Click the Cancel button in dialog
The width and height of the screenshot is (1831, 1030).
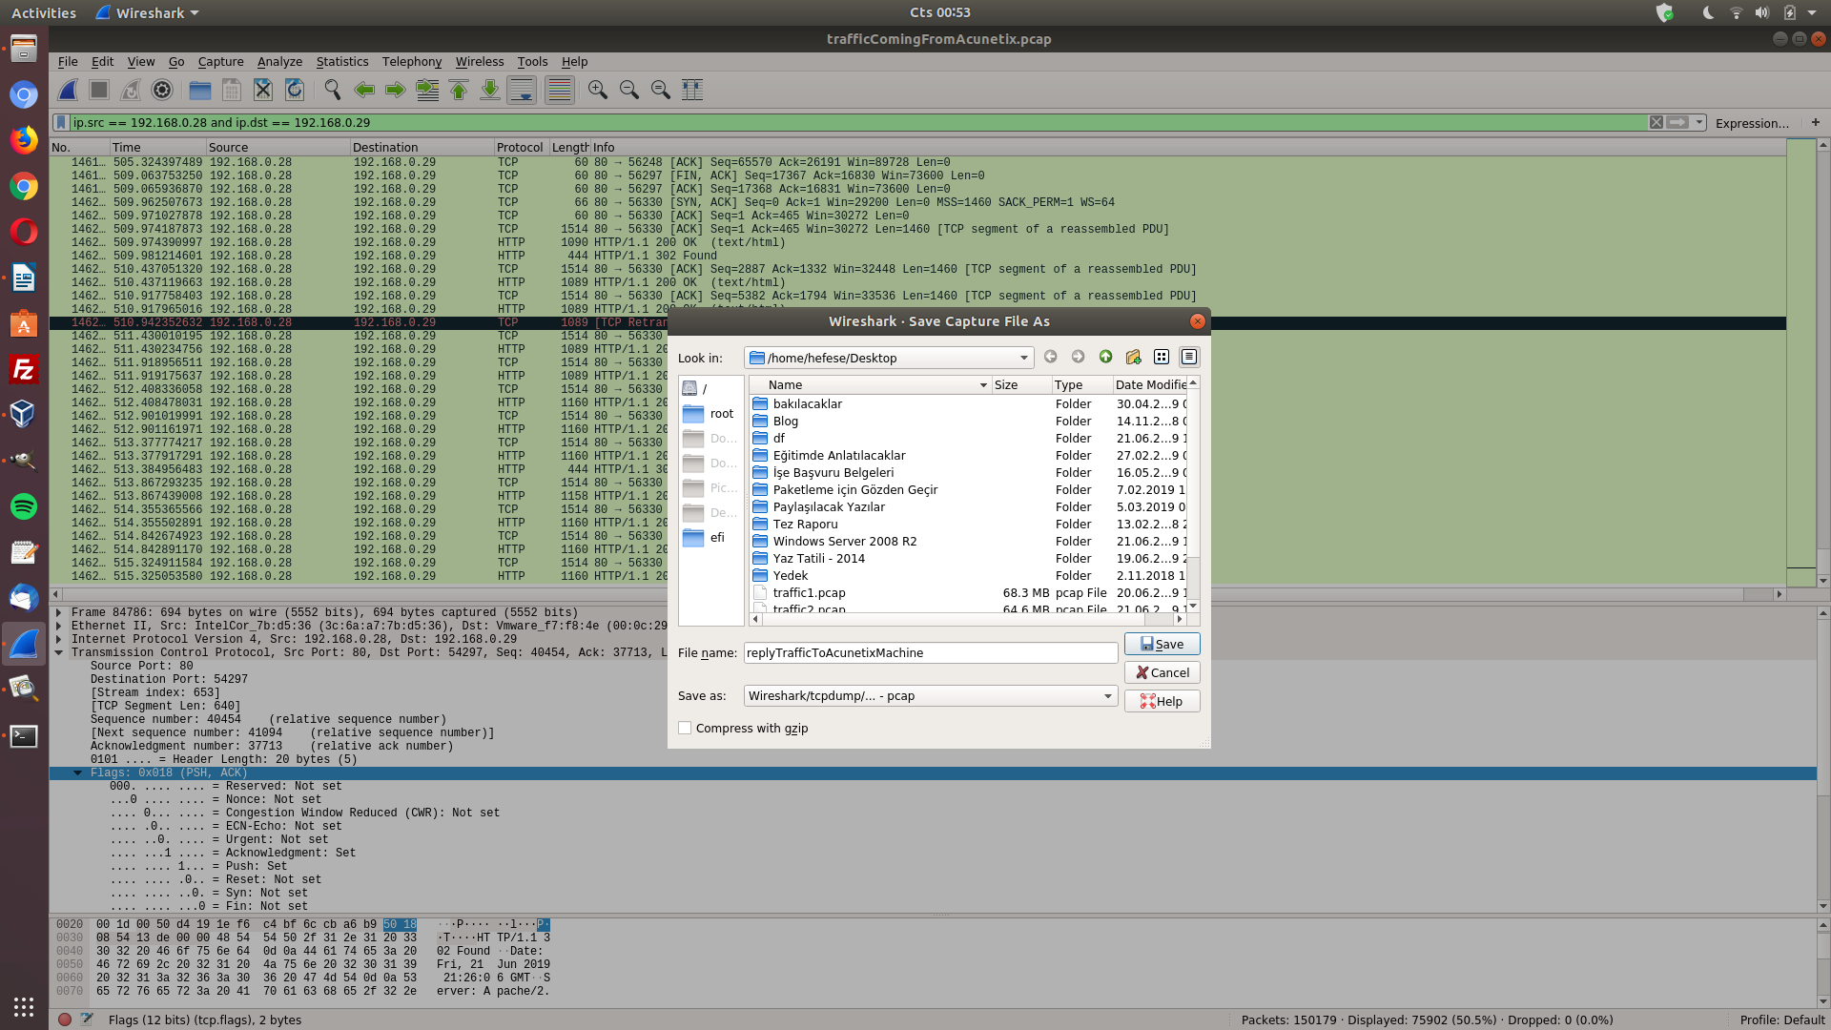point(1162,672)
